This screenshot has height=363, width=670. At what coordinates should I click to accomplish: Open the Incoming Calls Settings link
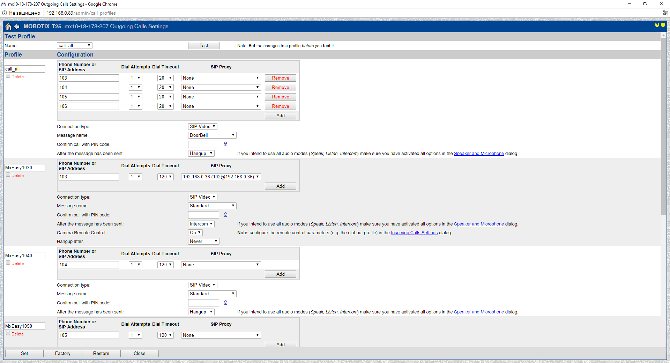point(414,233)
